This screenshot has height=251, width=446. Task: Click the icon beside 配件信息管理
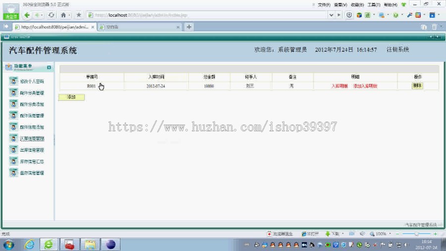(13, 116)
